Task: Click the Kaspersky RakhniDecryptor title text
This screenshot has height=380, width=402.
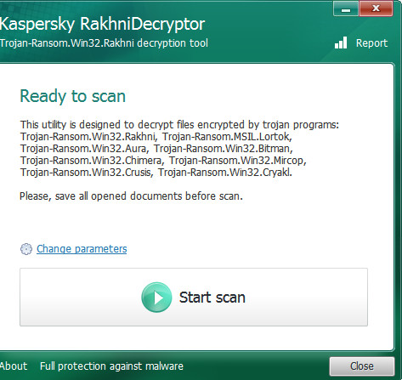Action: [102, 24]
